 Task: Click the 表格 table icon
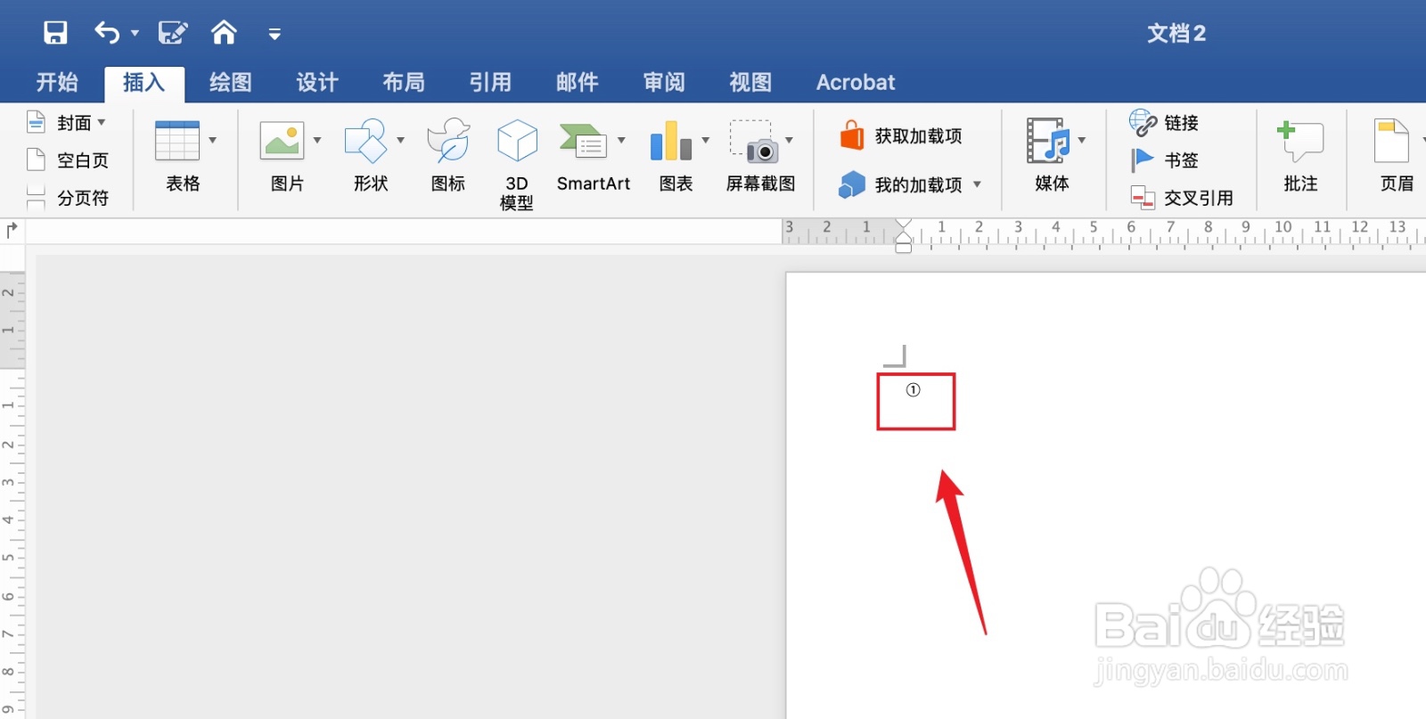[x=177, y=141]
